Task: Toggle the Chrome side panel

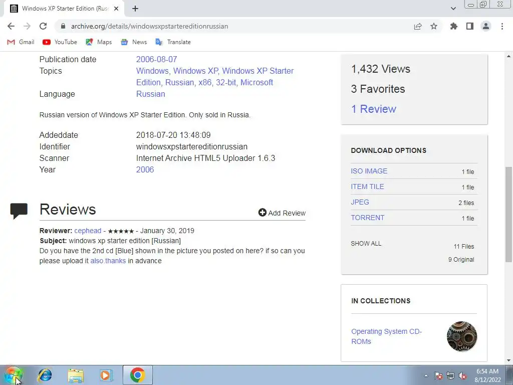Action: point(470,26)
